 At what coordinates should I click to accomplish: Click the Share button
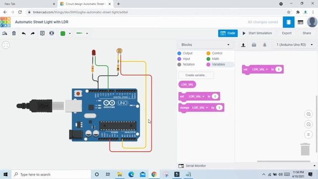point(307,33)
